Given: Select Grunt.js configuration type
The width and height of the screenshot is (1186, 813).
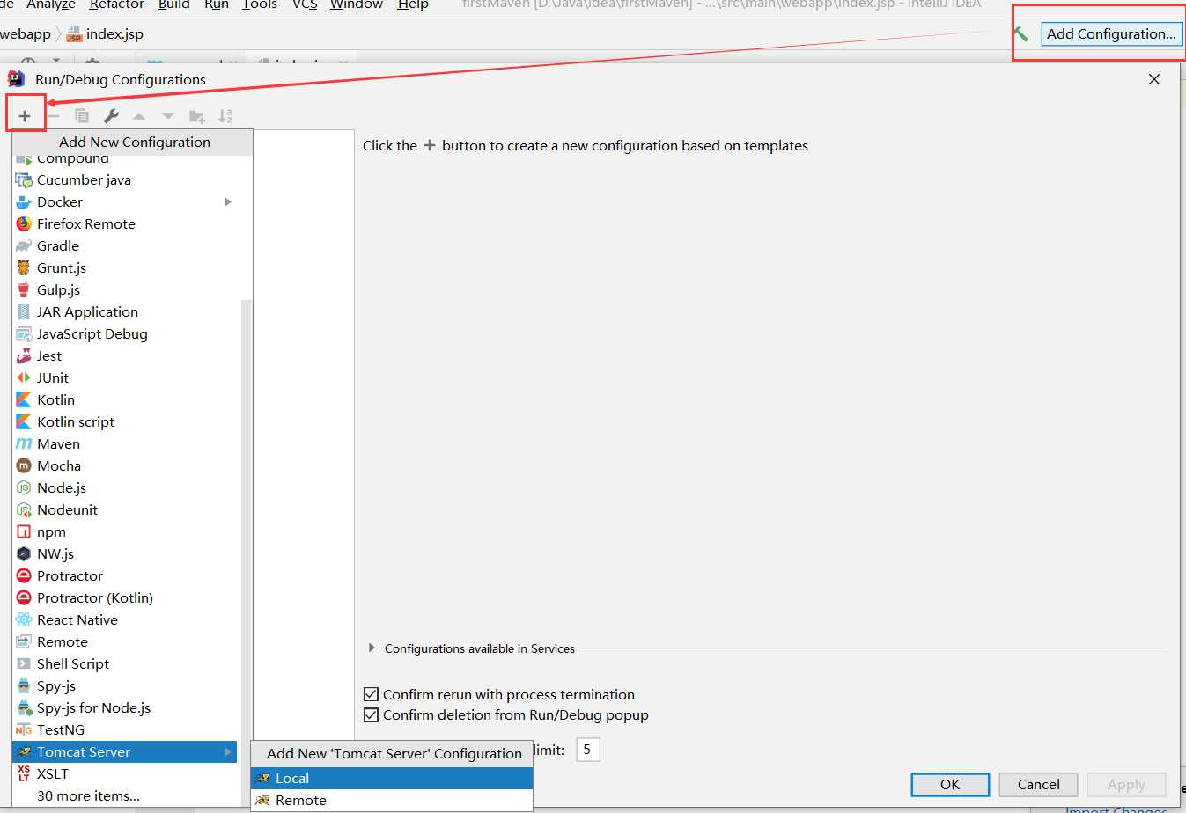Looking at the screenshot, I should coord(124,267).
